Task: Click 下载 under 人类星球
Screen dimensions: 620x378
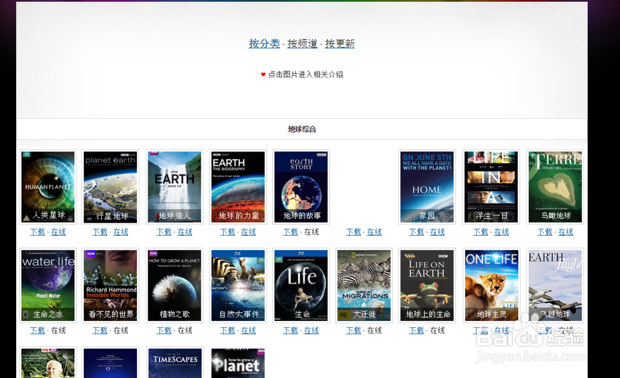Action: [x=38, y=232]
